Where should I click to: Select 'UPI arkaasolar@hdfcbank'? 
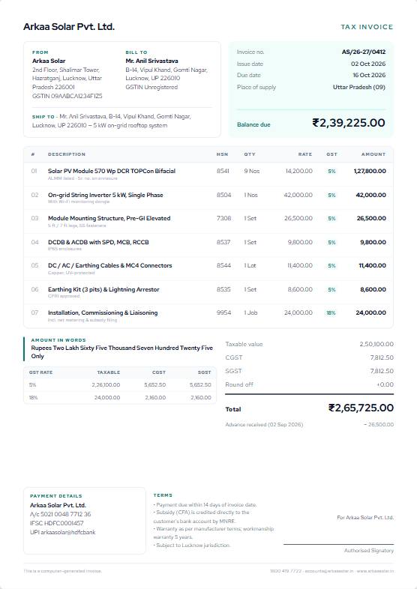(63, 532)
